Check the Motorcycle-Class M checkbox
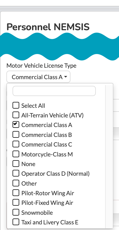This screenshot has width=119, height=230. (16, 154)
